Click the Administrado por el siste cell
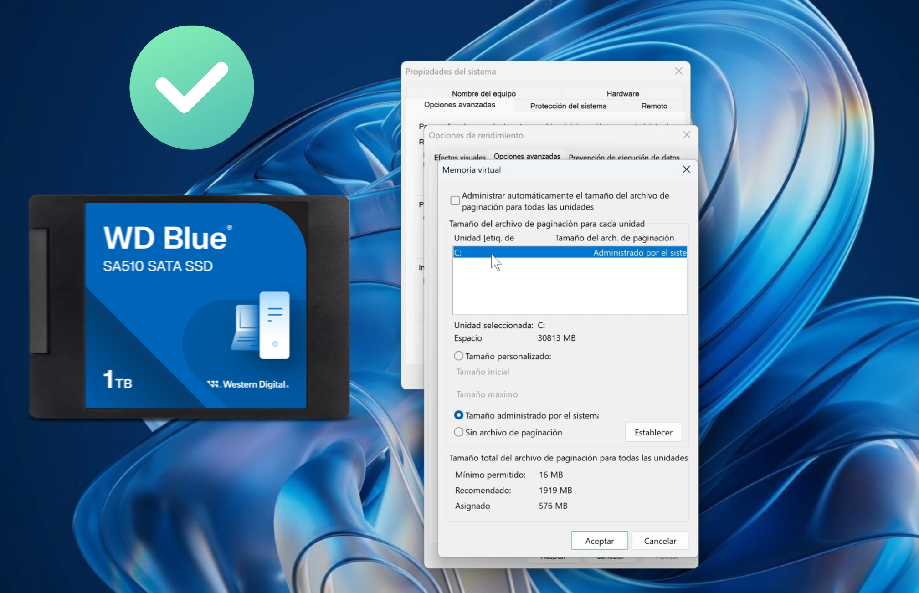Image resolution: width=919 pixels, height=593 pixels. pyautogui.click(x=640, y=252)
